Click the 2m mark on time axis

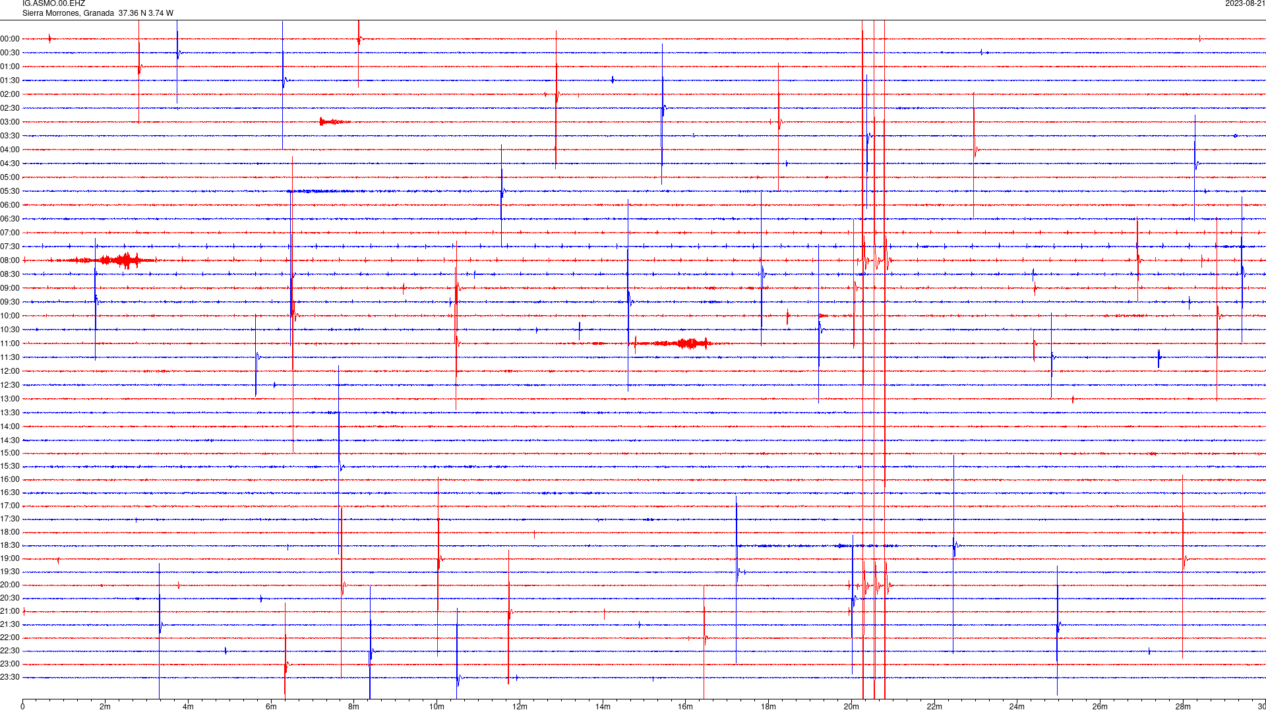click(x=105, y=707)
